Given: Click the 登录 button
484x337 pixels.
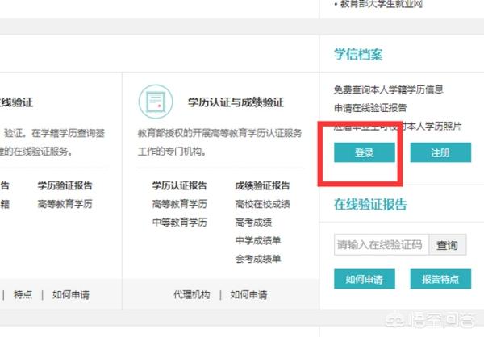Looking at the screenshot, I should pos(365,152).
